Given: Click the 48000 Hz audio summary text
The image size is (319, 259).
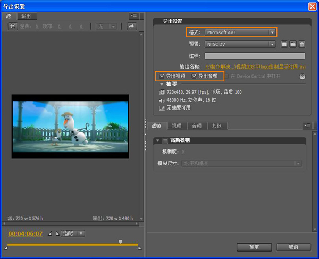Looking at the screenshot, I should pyautogui.click(x=191, y=100).
